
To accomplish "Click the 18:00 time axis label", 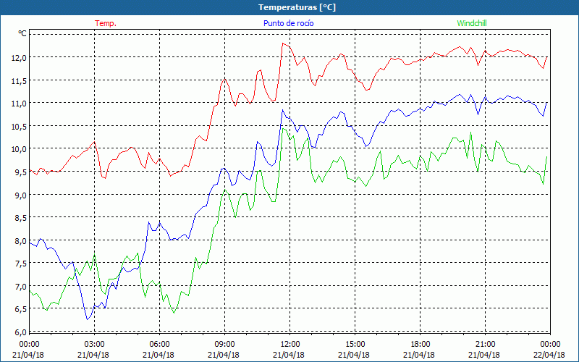I will pyautogui.click(x=420, y=345).
